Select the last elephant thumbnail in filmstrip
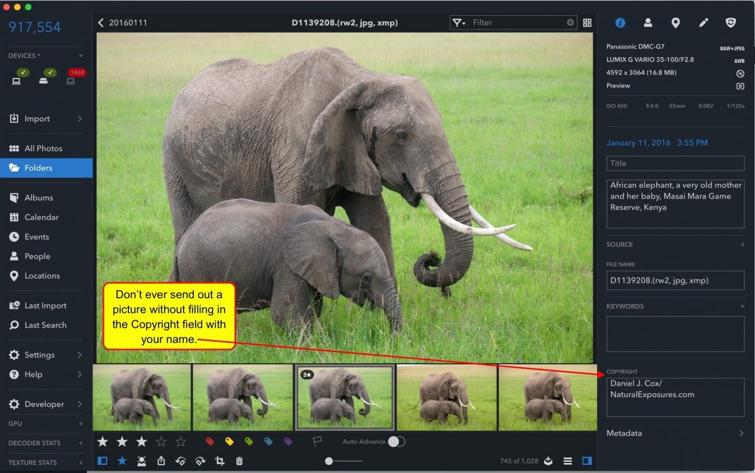 click(547, 397)
